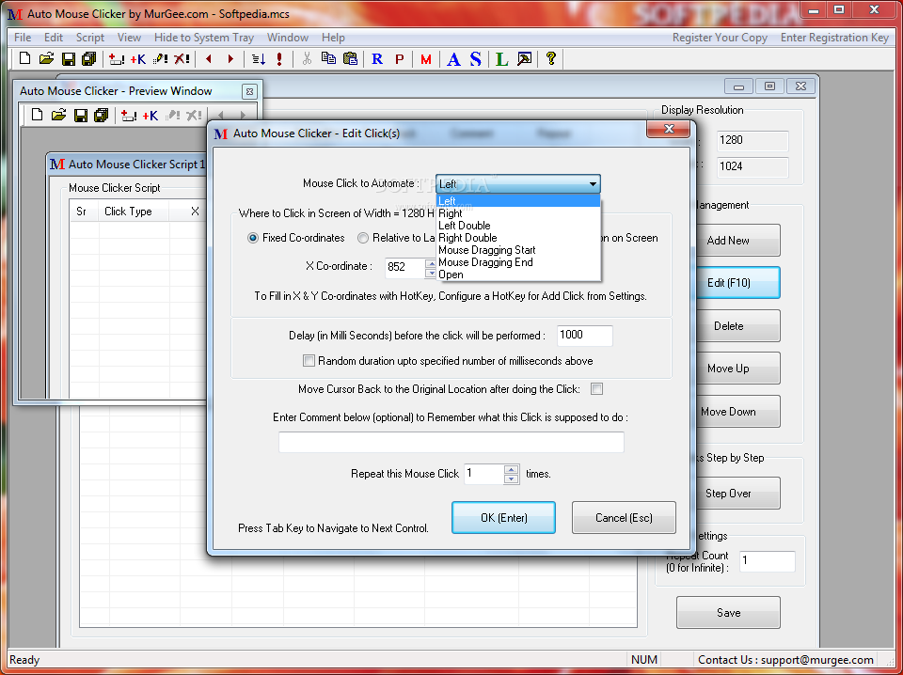Open the Edit menu
Screen dimensions: 903x675
(54, 38)
